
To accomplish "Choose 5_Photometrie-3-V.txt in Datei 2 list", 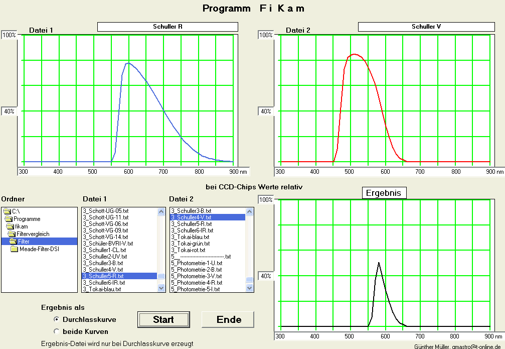I will click(196, 276).
